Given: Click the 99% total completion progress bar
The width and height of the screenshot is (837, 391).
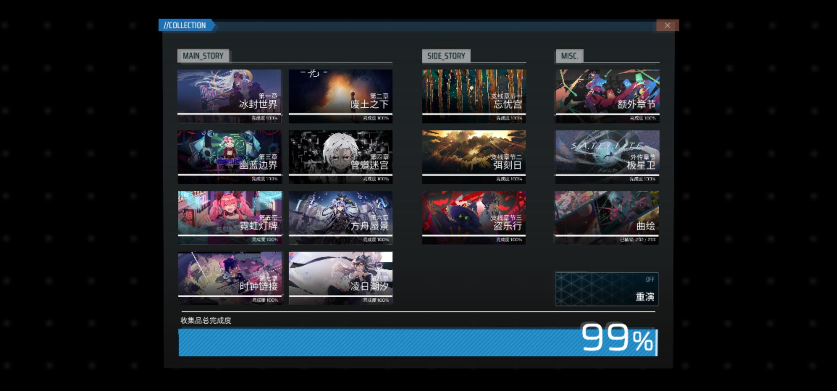Looking at the screenshot, I should click(418, 342).
